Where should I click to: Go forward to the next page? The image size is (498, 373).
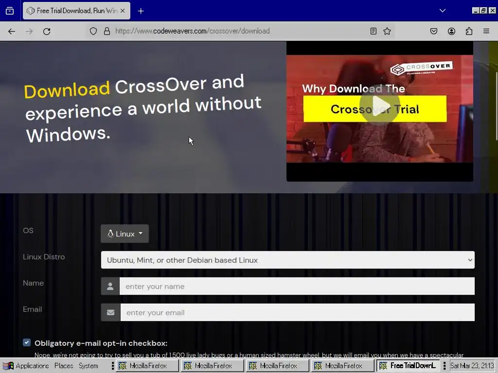[x=29, y=31]
